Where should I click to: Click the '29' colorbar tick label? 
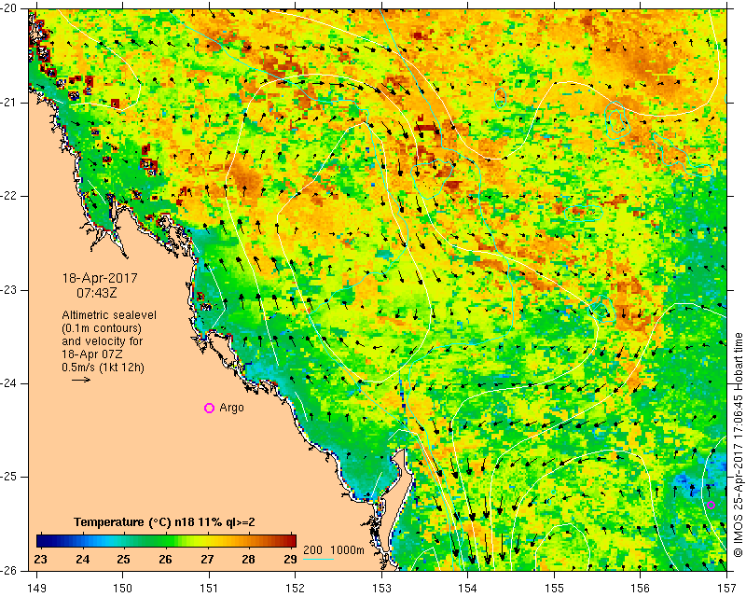[290, 560]
